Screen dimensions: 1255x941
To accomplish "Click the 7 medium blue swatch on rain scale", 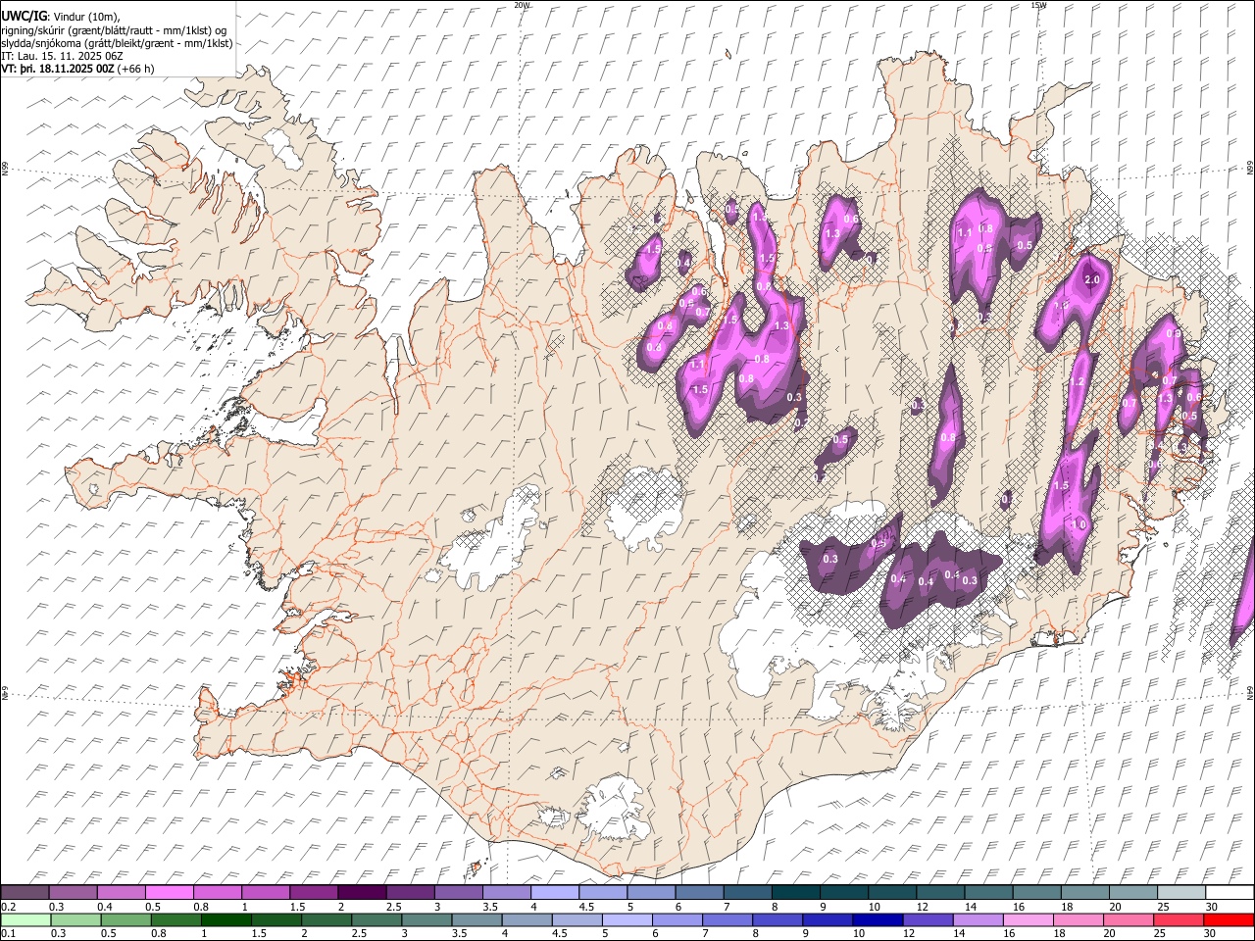I will pos(727,919).
